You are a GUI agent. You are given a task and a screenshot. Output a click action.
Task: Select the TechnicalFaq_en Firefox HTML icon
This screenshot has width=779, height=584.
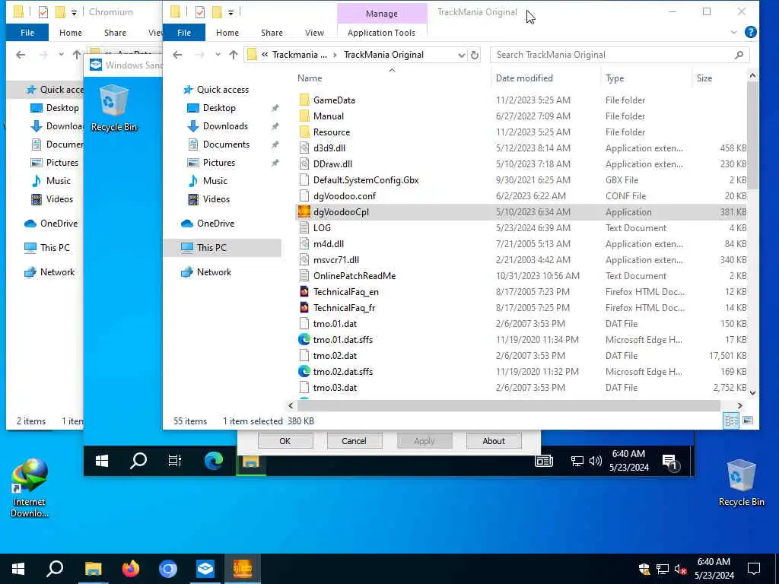[x=304, y=291]
